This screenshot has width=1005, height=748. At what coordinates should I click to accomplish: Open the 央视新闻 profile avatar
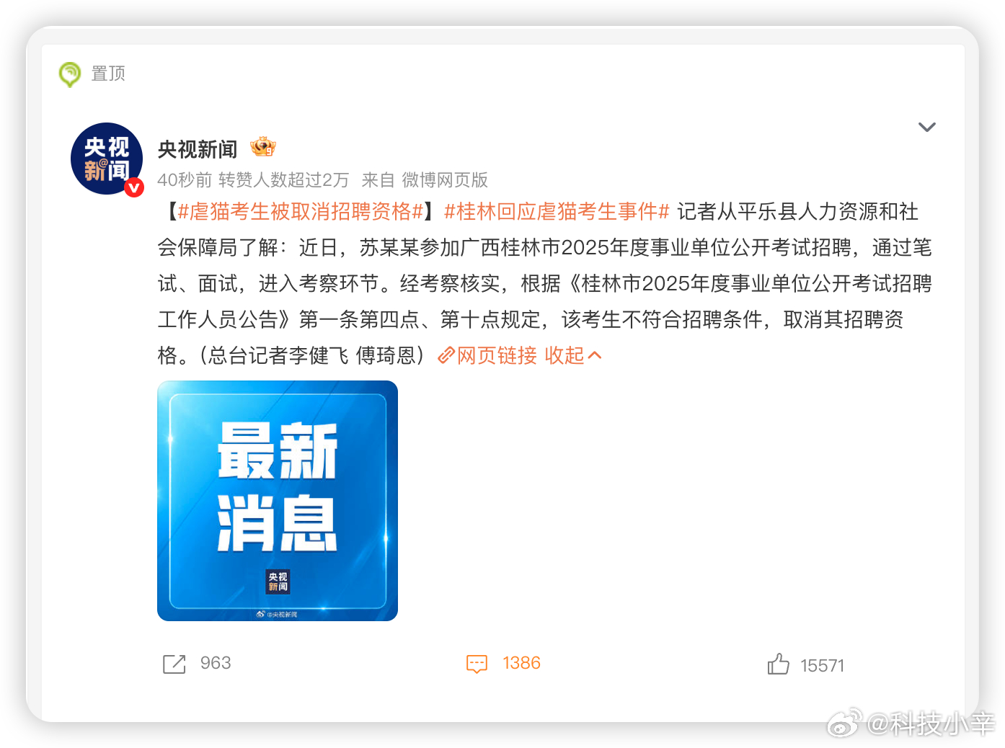(107, 159)
